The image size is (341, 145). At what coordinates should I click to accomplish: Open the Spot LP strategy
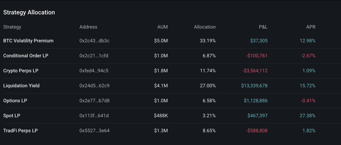(12, 116)
